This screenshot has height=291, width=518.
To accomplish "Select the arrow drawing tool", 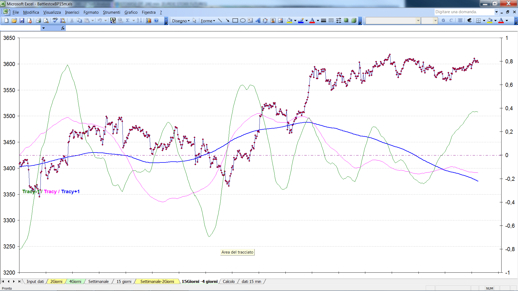I will 227,21.
